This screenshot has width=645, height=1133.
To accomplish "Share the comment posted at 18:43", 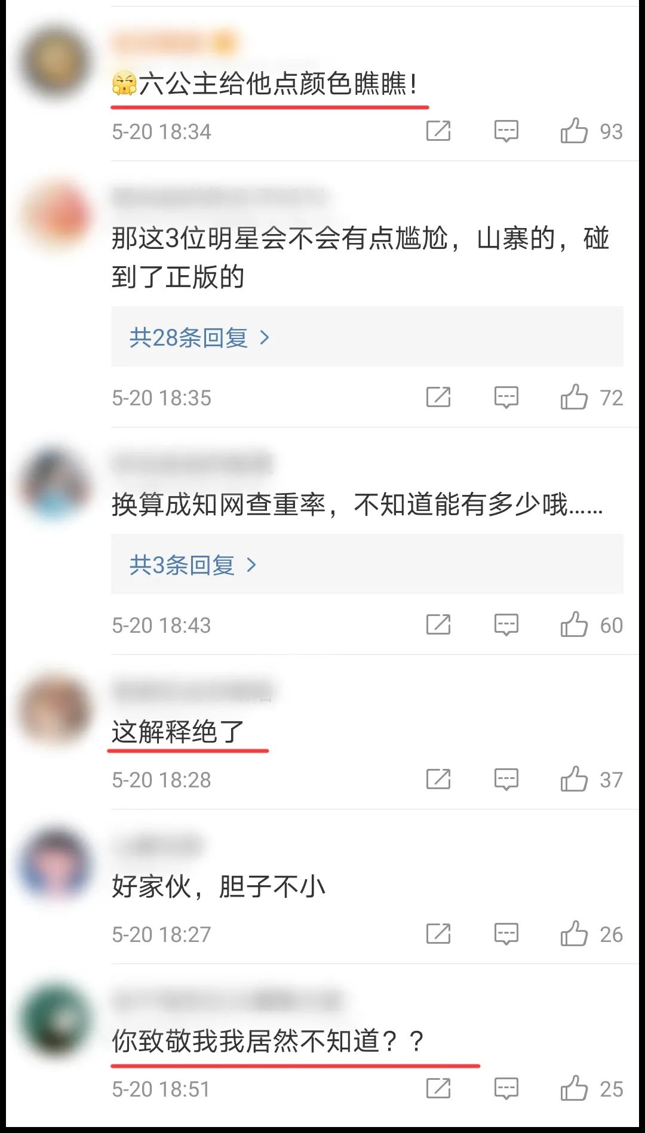I will tap(438, 624).
